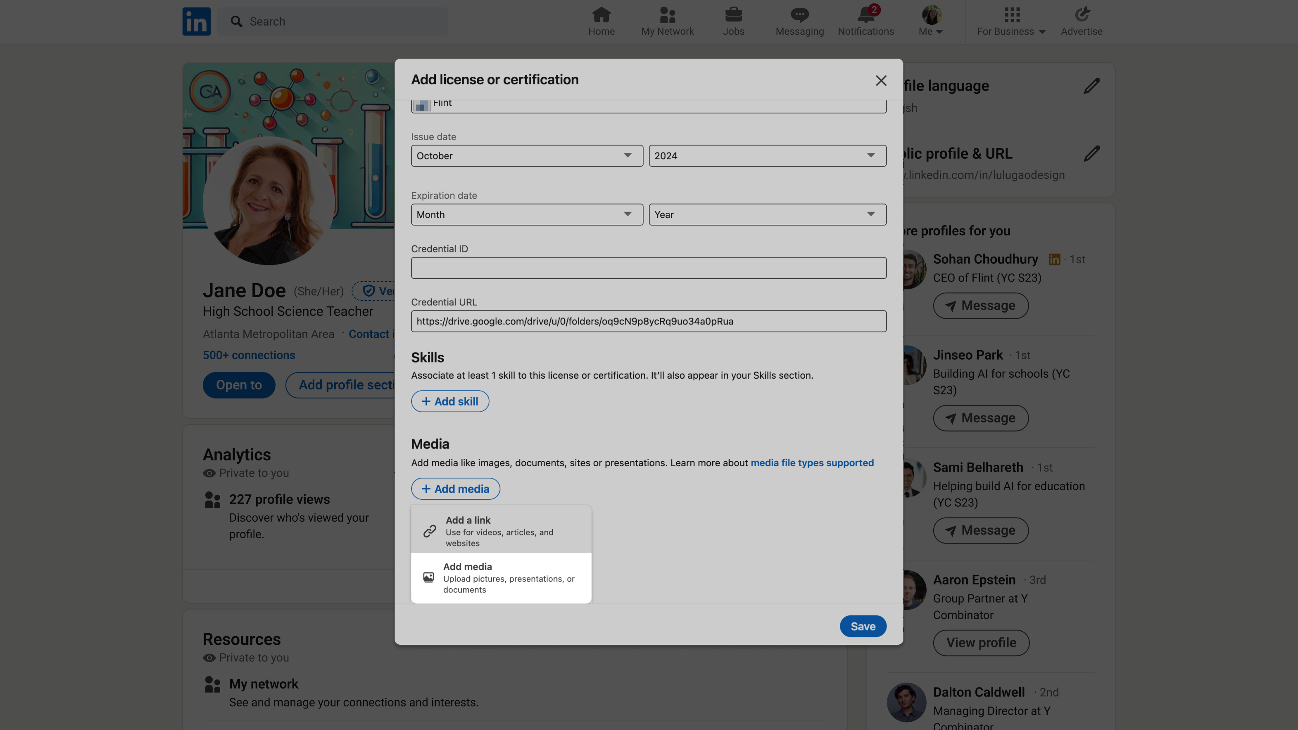This screenshot has height=730, width=1298.
Task: Message Sami Belhareth
Action: pyautogui.click(x=980, y=530)
